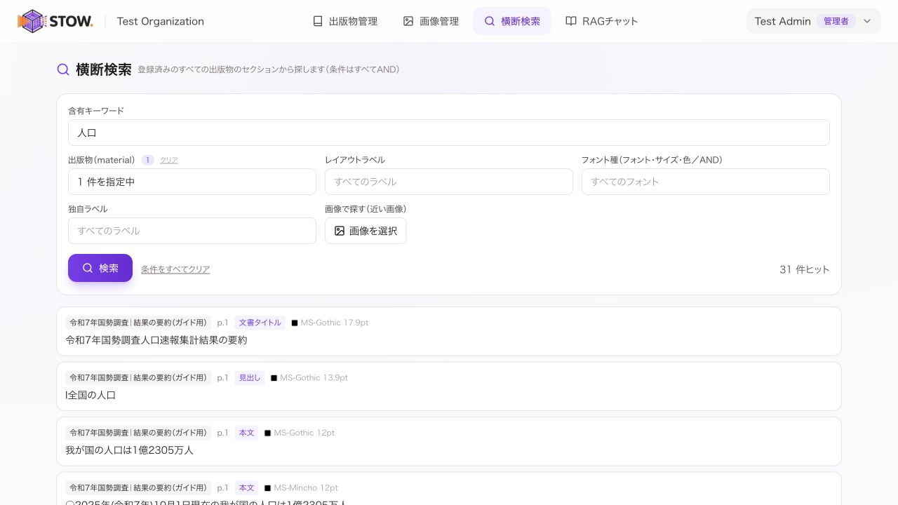Viewport: 898px width, 505px height.
Task: Click the 31 件ヒット result count
Action: tap(805, 269)
